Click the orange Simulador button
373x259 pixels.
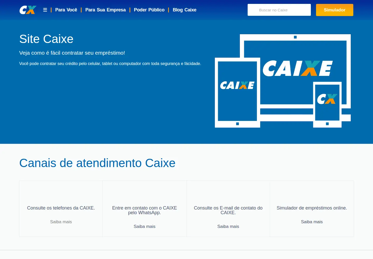click(335, 10)
